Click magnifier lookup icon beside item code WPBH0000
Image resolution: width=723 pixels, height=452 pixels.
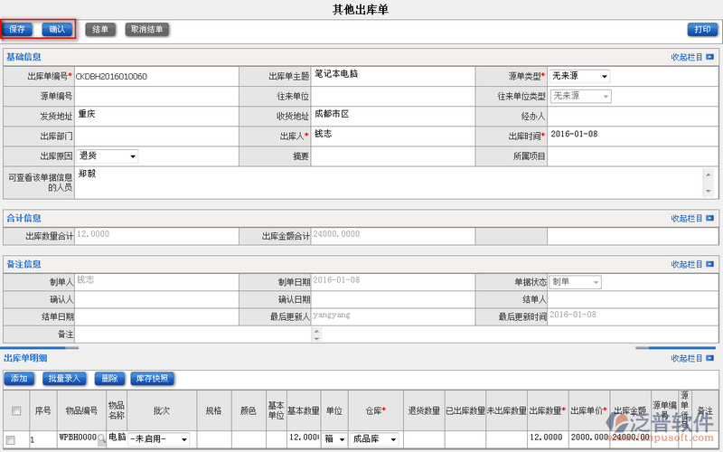click(x=101, y=439)
